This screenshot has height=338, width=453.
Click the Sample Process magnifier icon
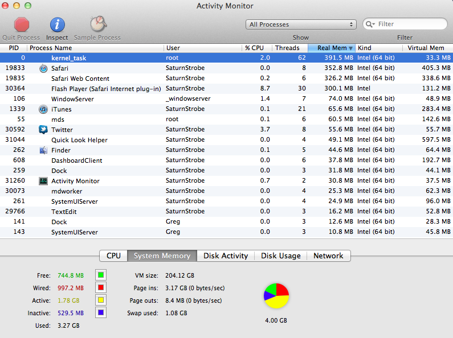coord(98,24)
